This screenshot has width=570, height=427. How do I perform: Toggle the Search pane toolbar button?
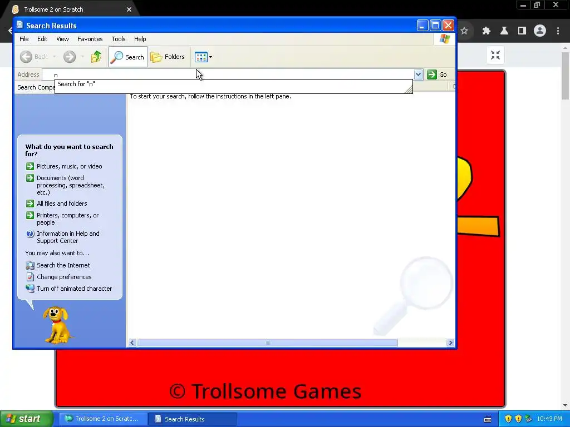tap(128, 57)
